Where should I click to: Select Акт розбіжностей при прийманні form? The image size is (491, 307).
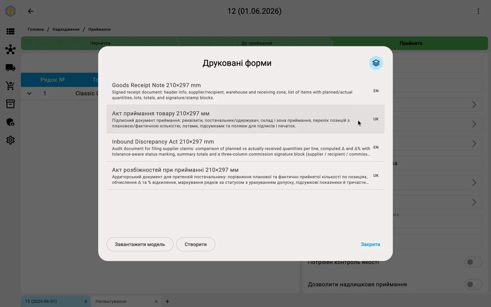point(245,175)
